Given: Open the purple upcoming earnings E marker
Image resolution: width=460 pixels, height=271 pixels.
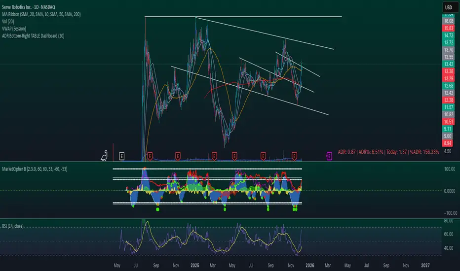Looking at the screenshot, I should (329, 156).
